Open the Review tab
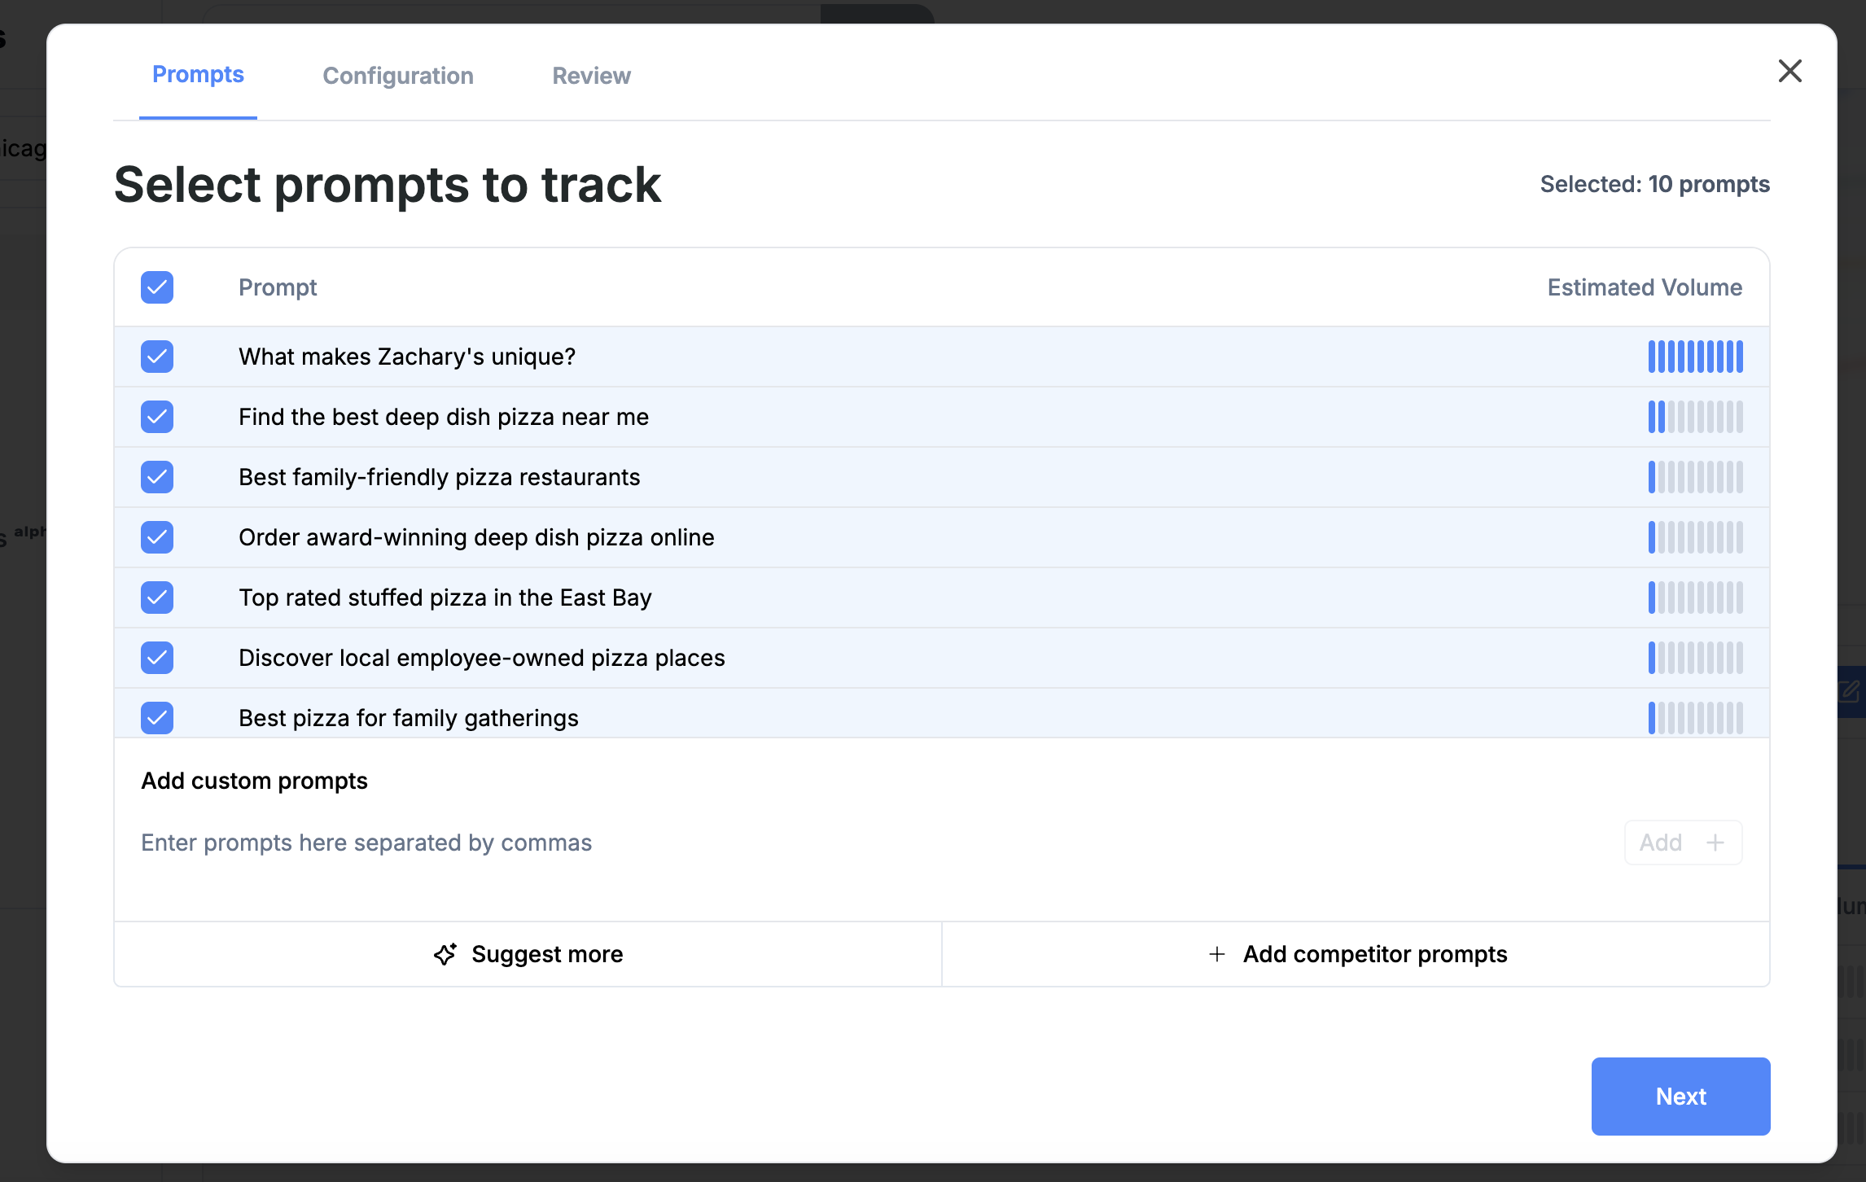This screenshot has width=1866, height=1182. coord(591,76)
